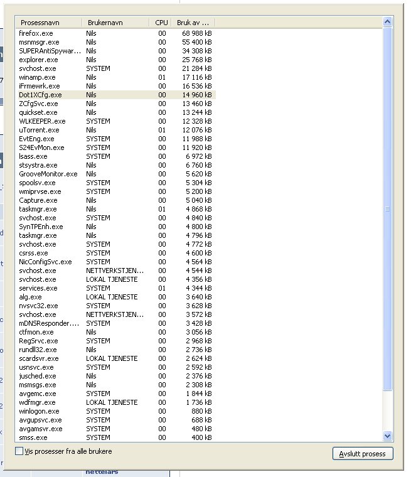411x477 pixels.
Task: Select the services.exe process
Action: 115,288
